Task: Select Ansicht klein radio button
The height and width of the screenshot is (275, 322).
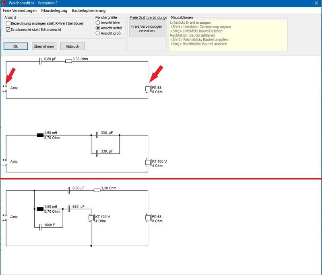Action: pyautogui.click(x=108, y=23)
